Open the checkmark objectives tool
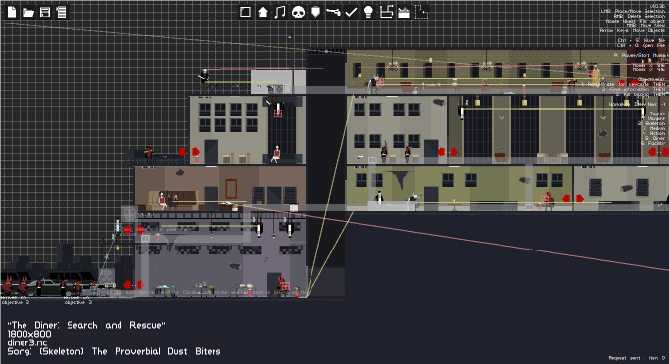Image resolution: width=669 pixels, height=364 pixels. (x=351, y=12)
